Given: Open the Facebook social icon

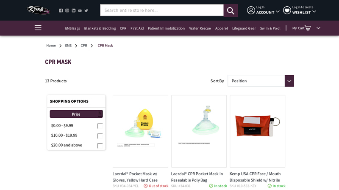Looking at the screenshot, I should (x=61, y=11).
